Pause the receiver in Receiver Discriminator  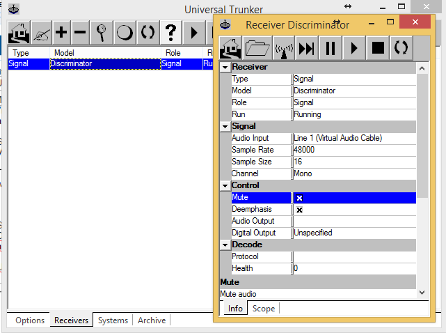point(330,48)
